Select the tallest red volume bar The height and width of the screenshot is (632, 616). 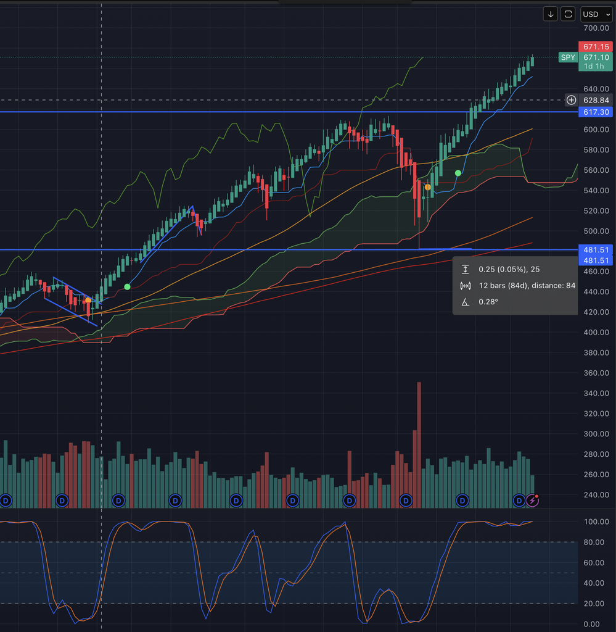point(419,444)
